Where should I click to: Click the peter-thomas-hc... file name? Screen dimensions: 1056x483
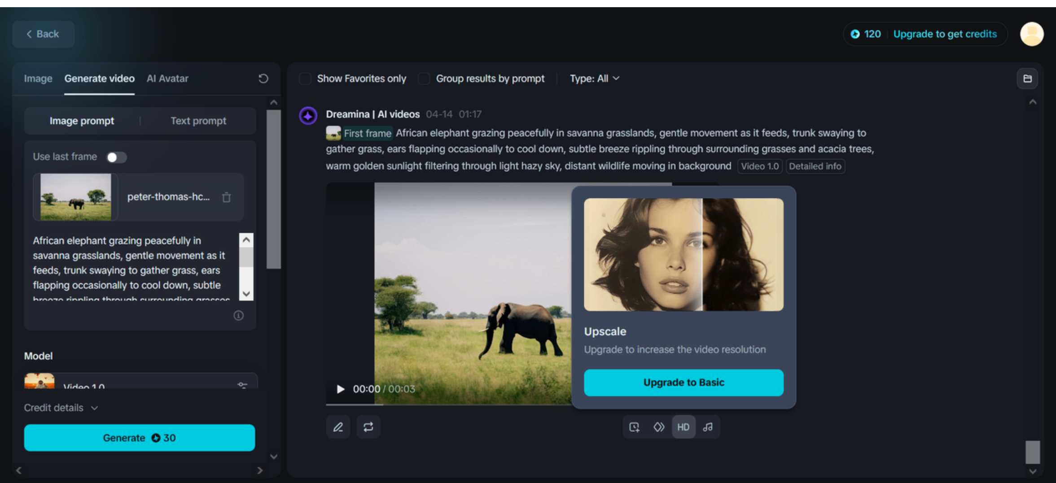click(168, 197)
